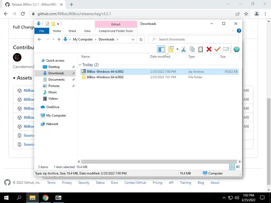Open the Chrome profile icon

(257, 14)
